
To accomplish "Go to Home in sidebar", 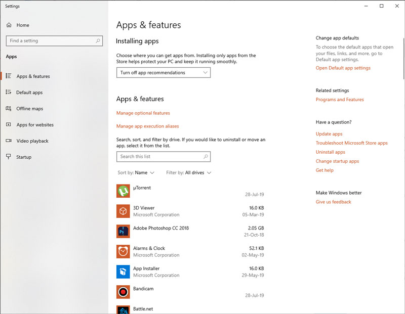I will pyautogui.click(x=23, y=25).
